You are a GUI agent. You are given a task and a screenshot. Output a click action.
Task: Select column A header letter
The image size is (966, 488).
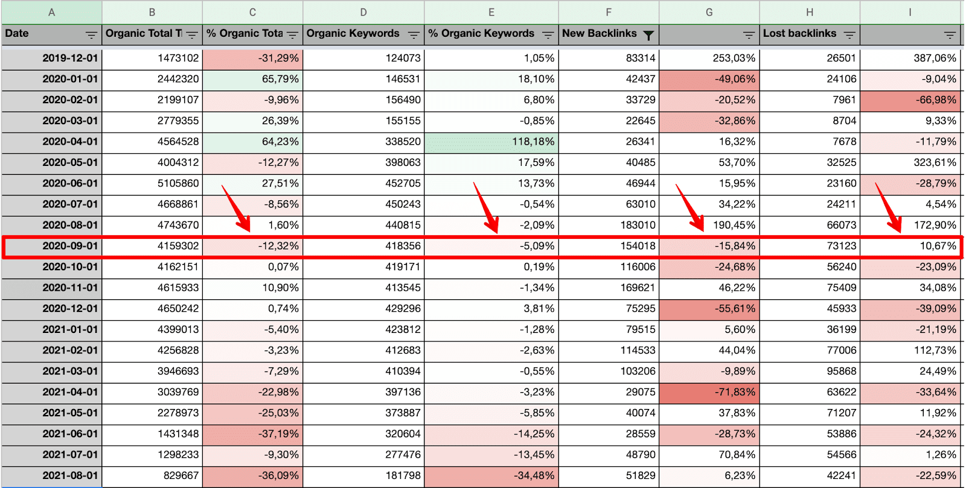(x=51, y=12)
